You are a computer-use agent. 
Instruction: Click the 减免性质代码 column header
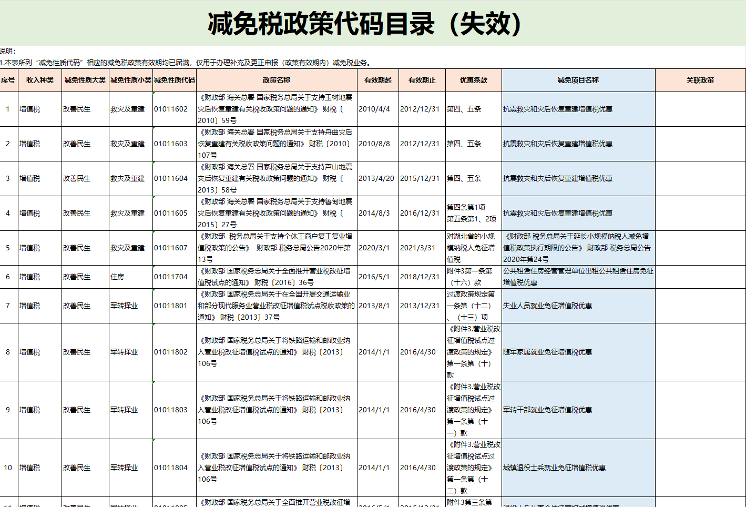click(175, 80)
